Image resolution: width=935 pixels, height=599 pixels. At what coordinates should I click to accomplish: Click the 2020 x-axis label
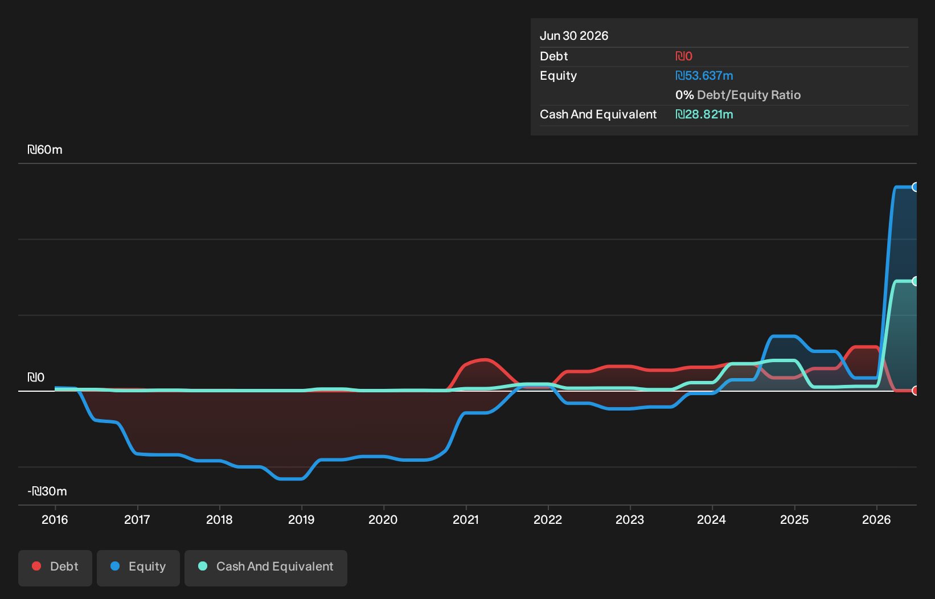click(x=383, y=520)
